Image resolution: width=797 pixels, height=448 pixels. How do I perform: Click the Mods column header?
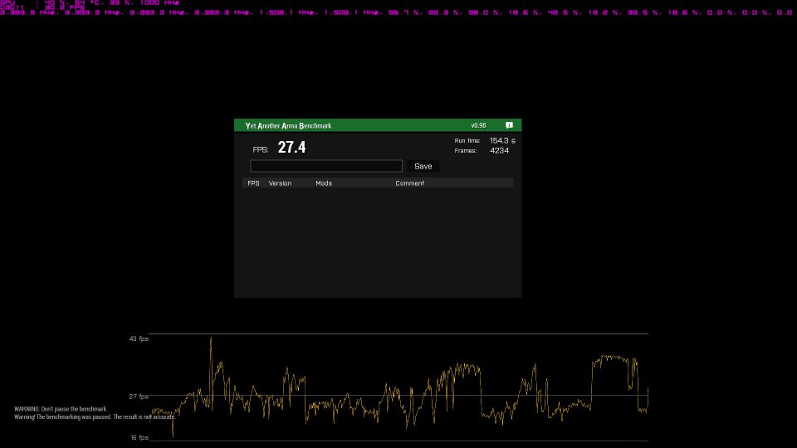(324, 183)
